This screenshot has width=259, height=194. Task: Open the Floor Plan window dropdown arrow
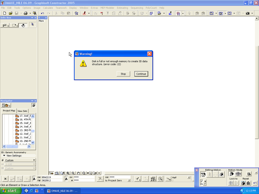tap(216, 13)
